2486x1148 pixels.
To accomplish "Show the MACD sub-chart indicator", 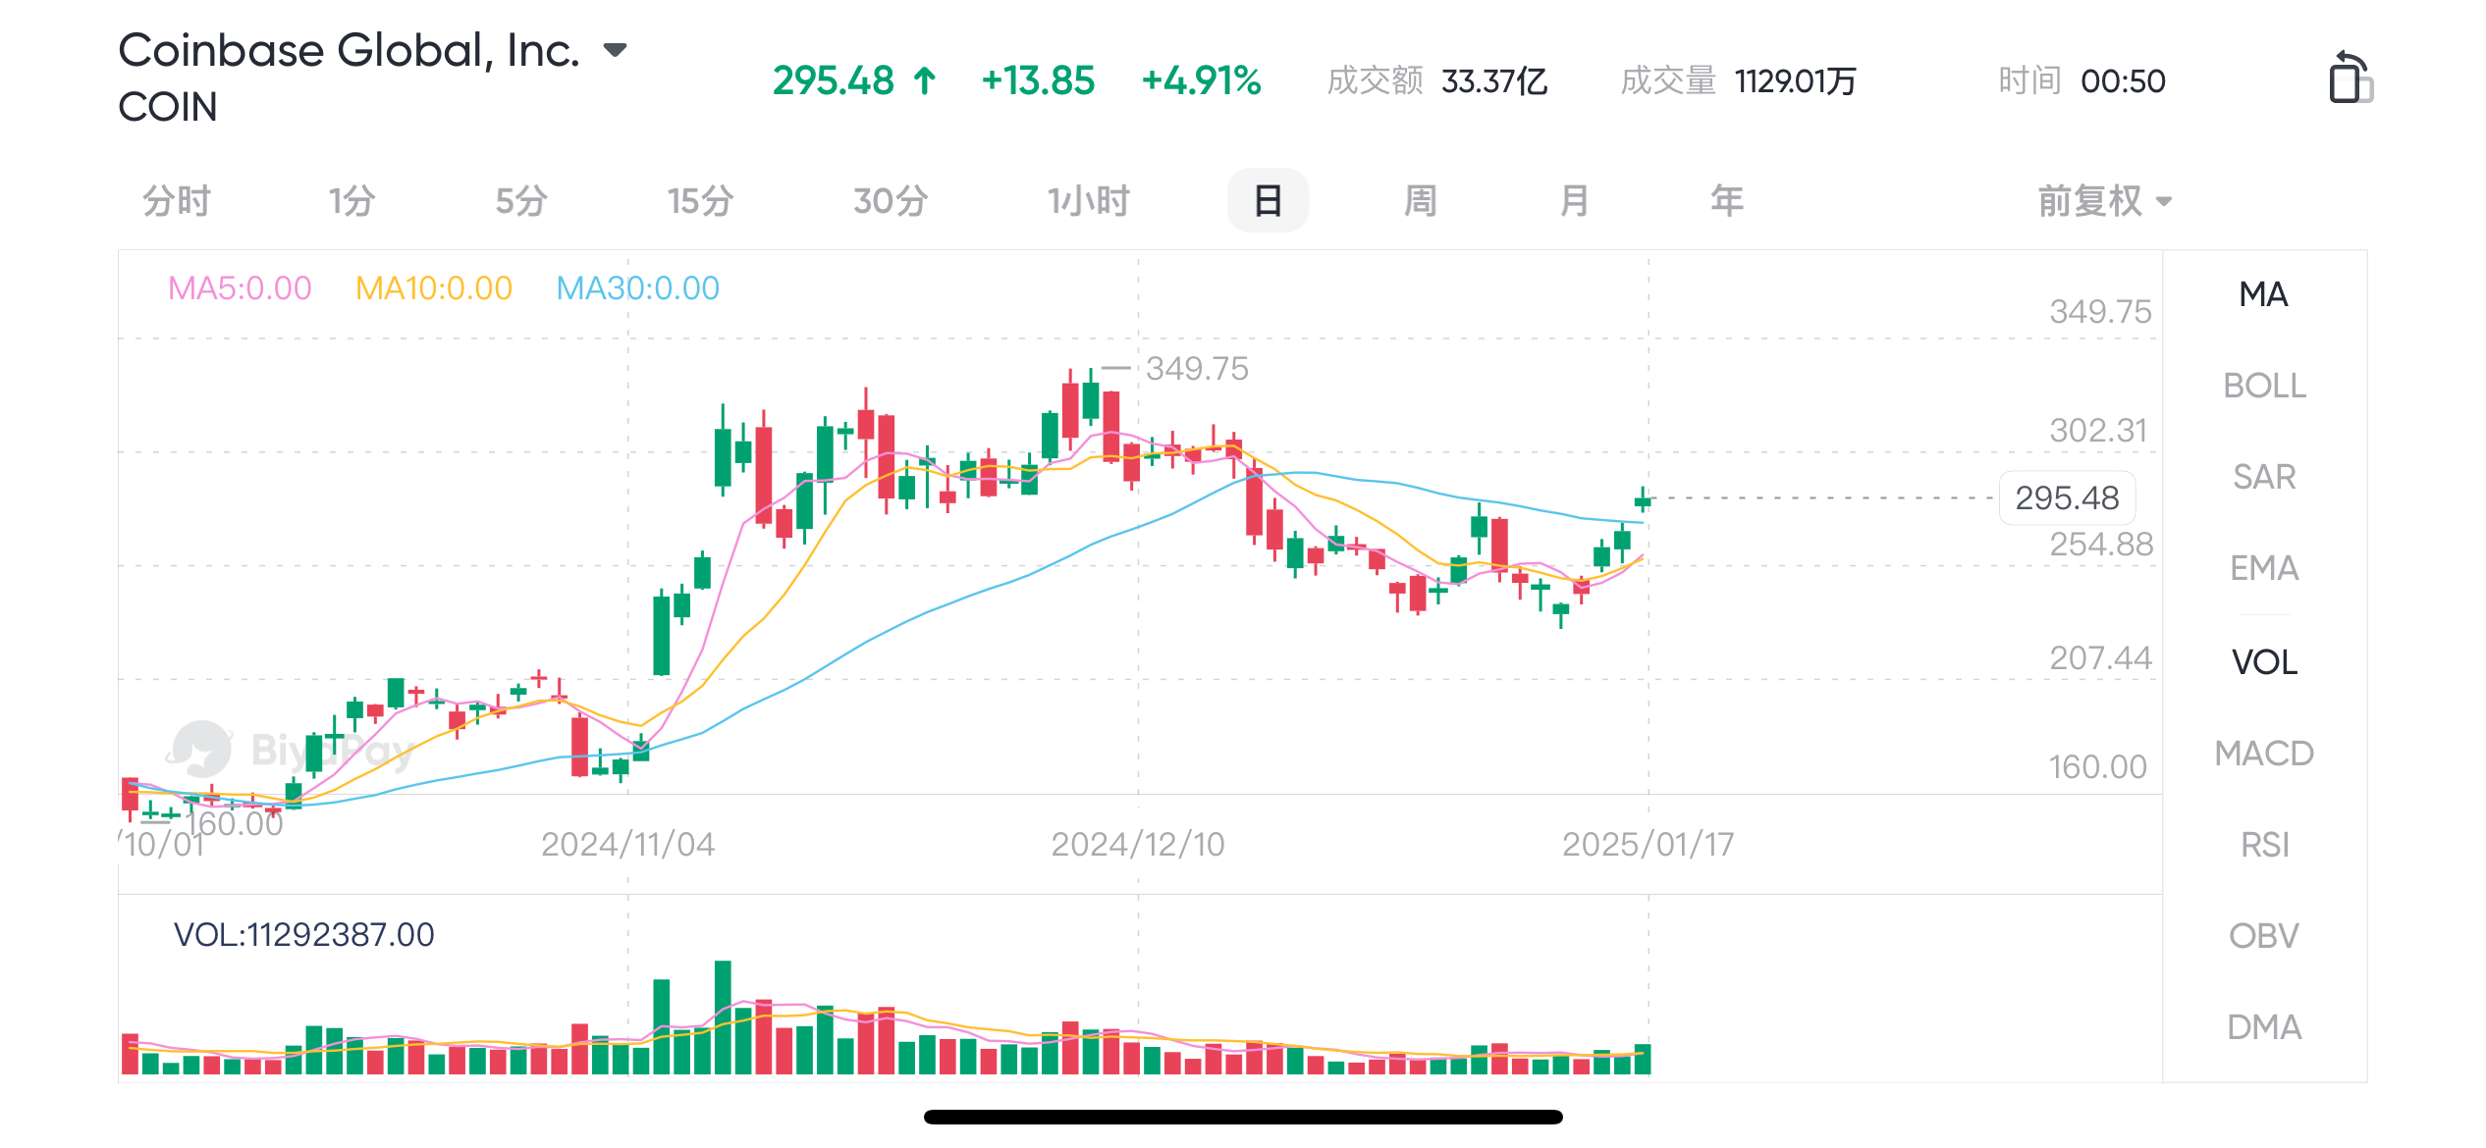I will pyautogui.click(x=2263, y=754).
